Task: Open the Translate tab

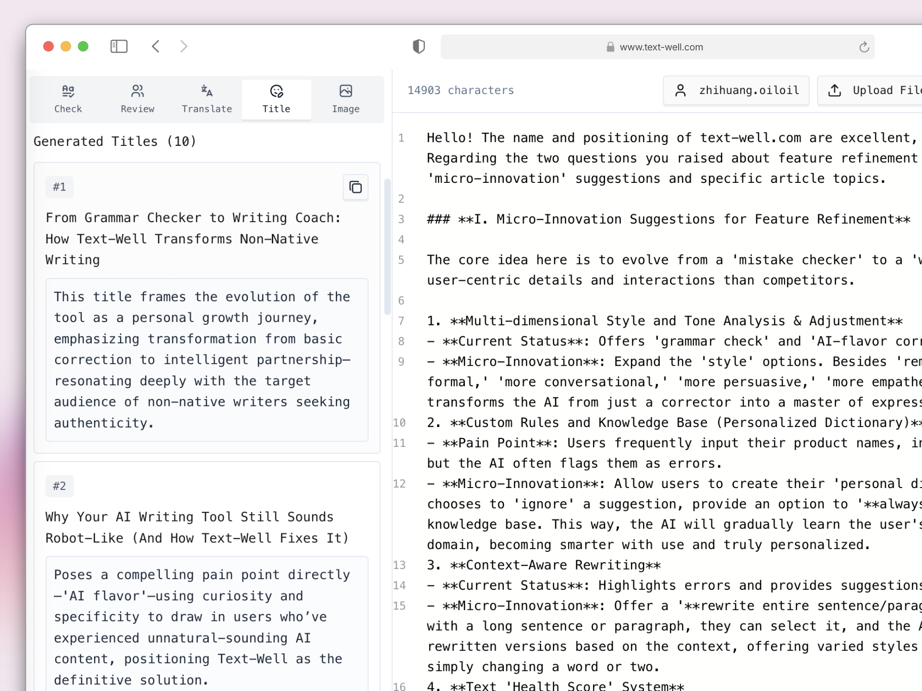Action: (207, 99)
